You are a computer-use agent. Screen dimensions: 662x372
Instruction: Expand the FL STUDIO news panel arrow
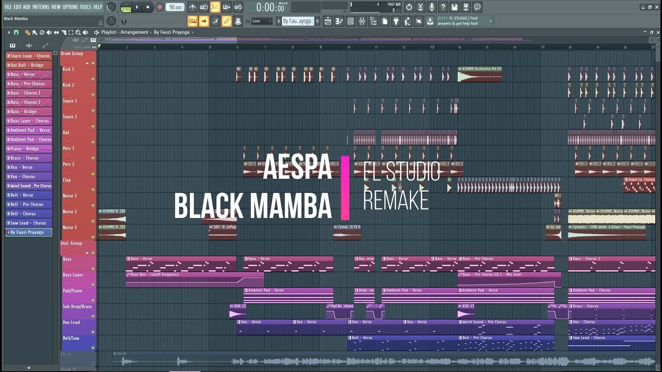click(490, 21)
